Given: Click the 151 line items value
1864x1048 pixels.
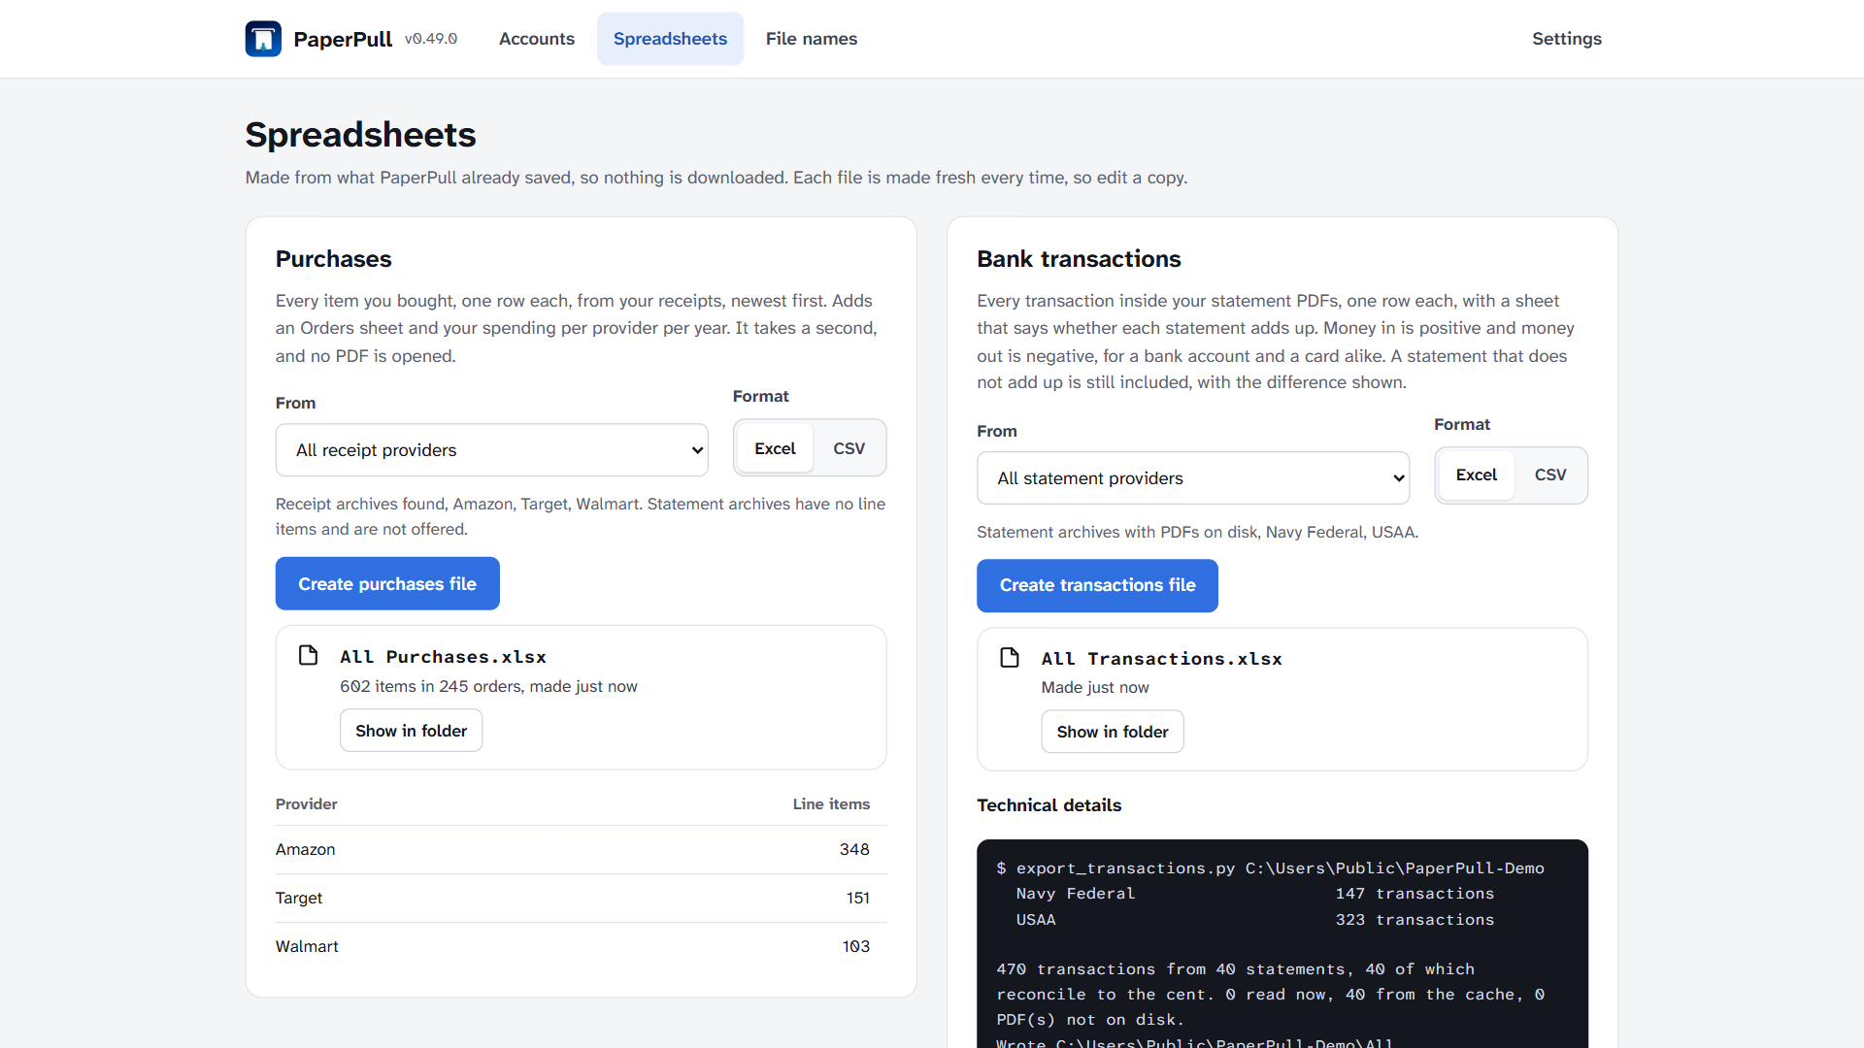Looking at the screenshot, I should pyautogui.click(x=858, y=898).
